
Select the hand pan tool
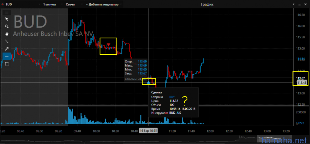point(7,34)
